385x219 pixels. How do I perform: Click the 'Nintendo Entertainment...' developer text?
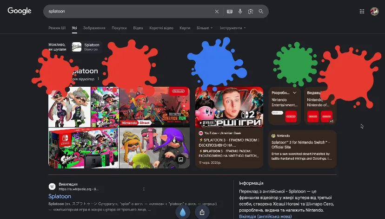coord(285,103)
